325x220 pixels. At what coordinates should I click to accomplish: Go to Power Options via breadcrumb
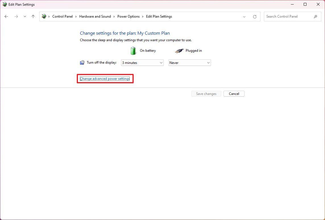pyautogui.click(x=129, y=16)
